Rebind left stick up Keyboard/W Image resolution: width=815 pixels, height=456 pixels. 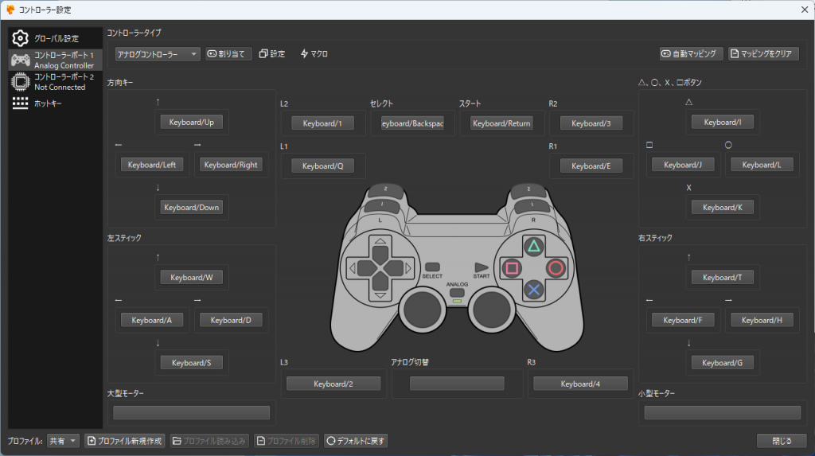point(191,278)
